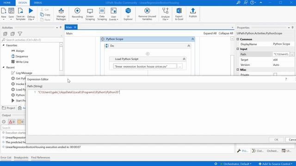Screen dimensions: 296x166
Task: Switch to the HOME tab
Action: coord(7,3)
